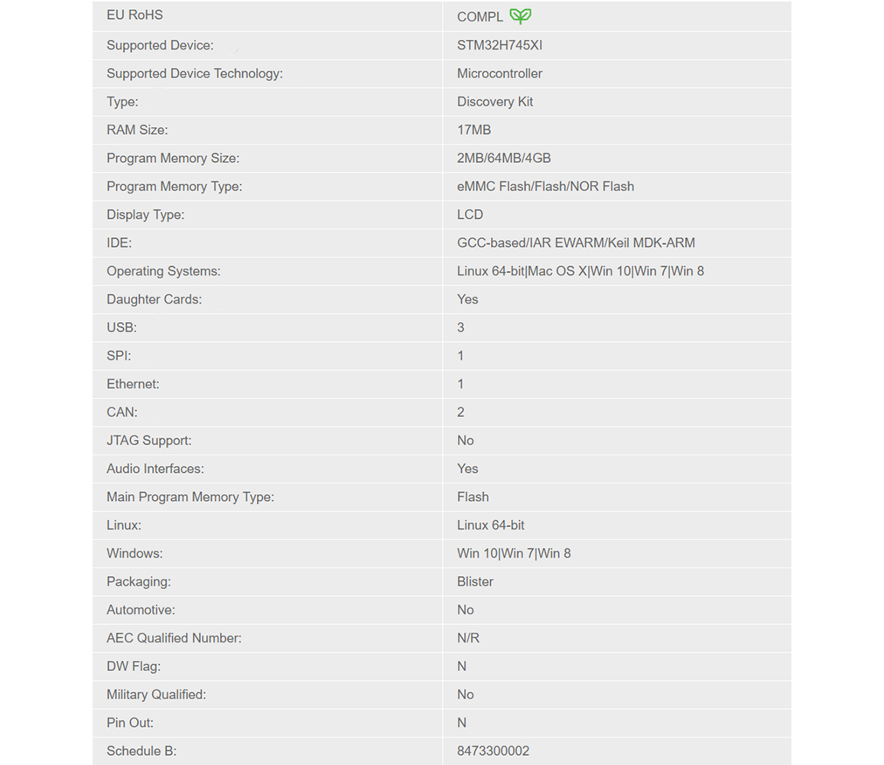Click the Discovery Kit type value

coord(495,102)
